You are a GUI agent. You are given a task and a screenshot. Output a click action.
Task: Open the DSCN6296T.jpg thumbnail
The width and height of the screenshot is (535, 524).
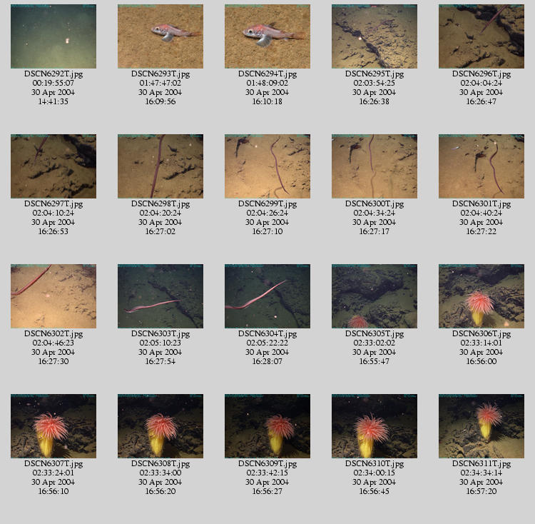[x=481, y=36]
